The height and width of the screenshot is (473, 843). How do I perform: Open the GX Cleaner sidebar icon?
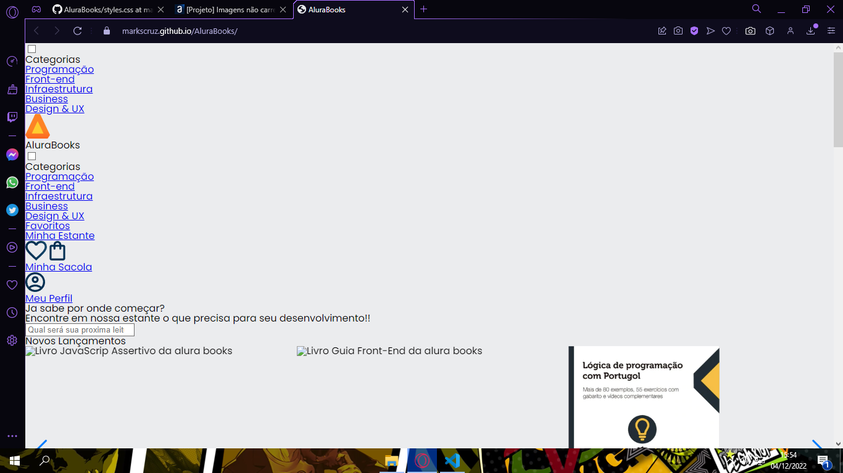12,89
